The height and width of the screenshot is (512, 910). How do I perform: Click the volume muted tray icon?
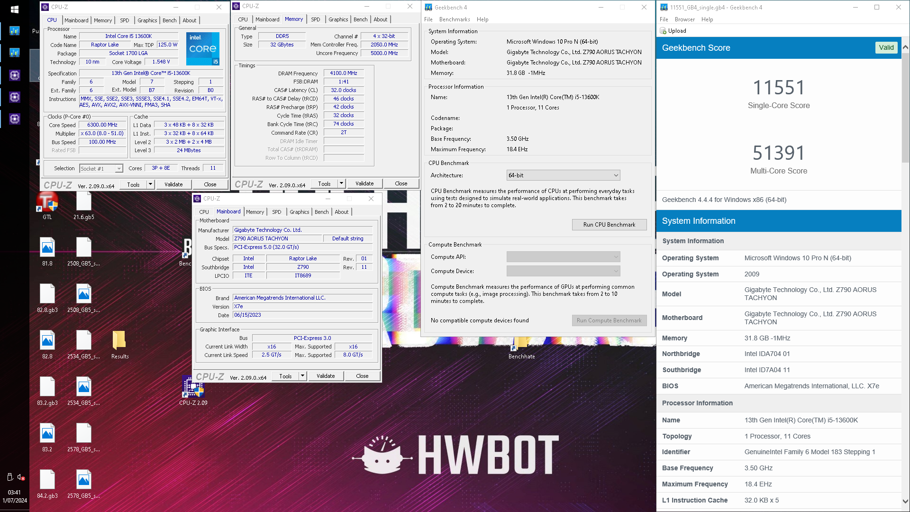pos(21,477)
